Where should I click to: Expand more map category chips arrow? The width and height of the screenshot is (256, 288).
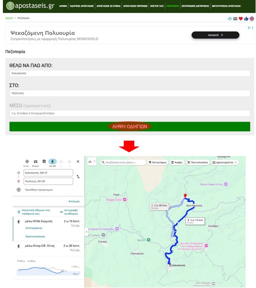tap(236, 162)
